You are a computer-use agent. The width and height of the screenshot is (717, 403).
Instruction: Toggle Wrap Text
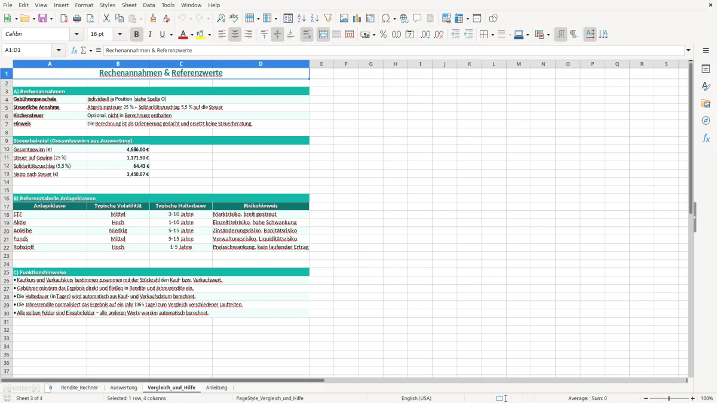coord(307,35)
